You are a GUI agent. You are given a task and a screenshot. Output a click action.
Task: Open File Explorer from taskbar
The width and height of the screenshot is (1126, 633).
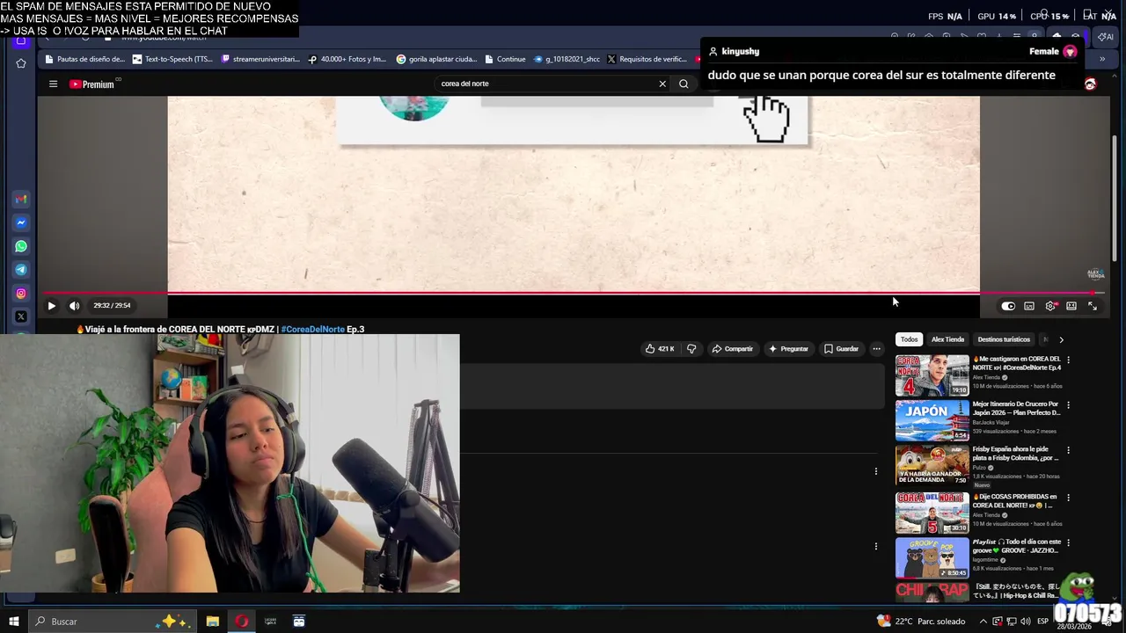[213, 622]
